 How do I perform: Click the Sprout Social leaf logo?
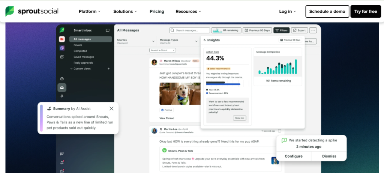point(10,12)
